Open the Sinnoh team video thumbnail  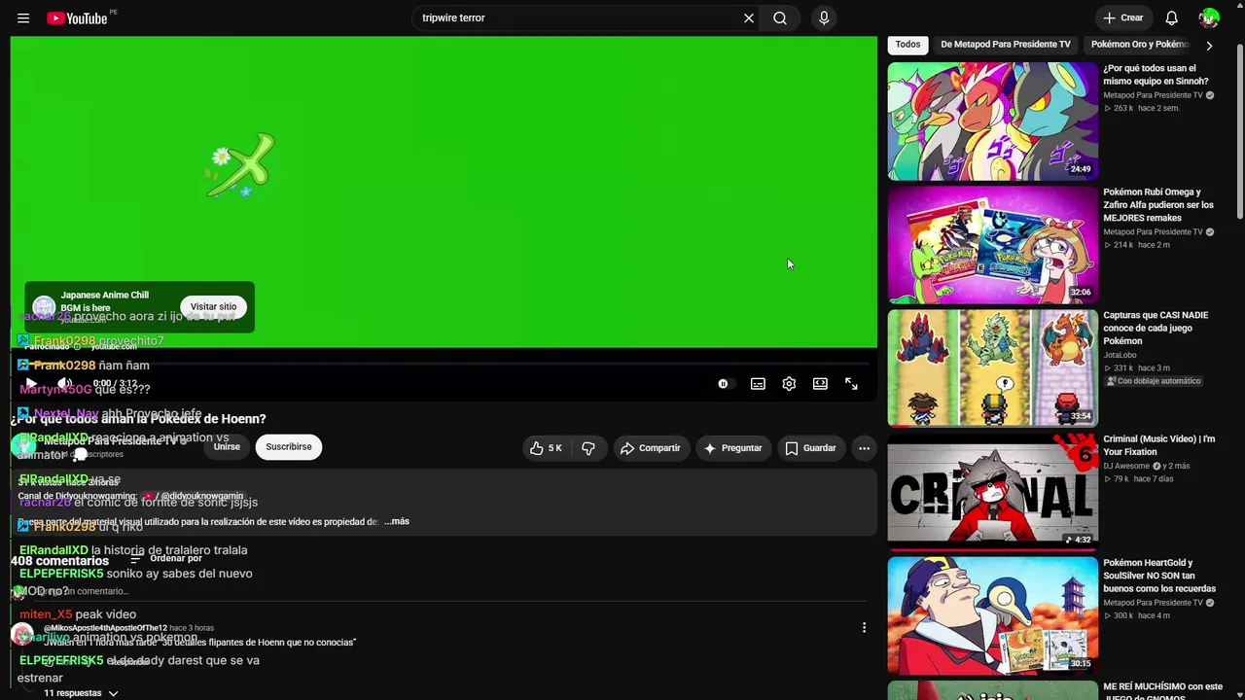[x=992, y=122]
